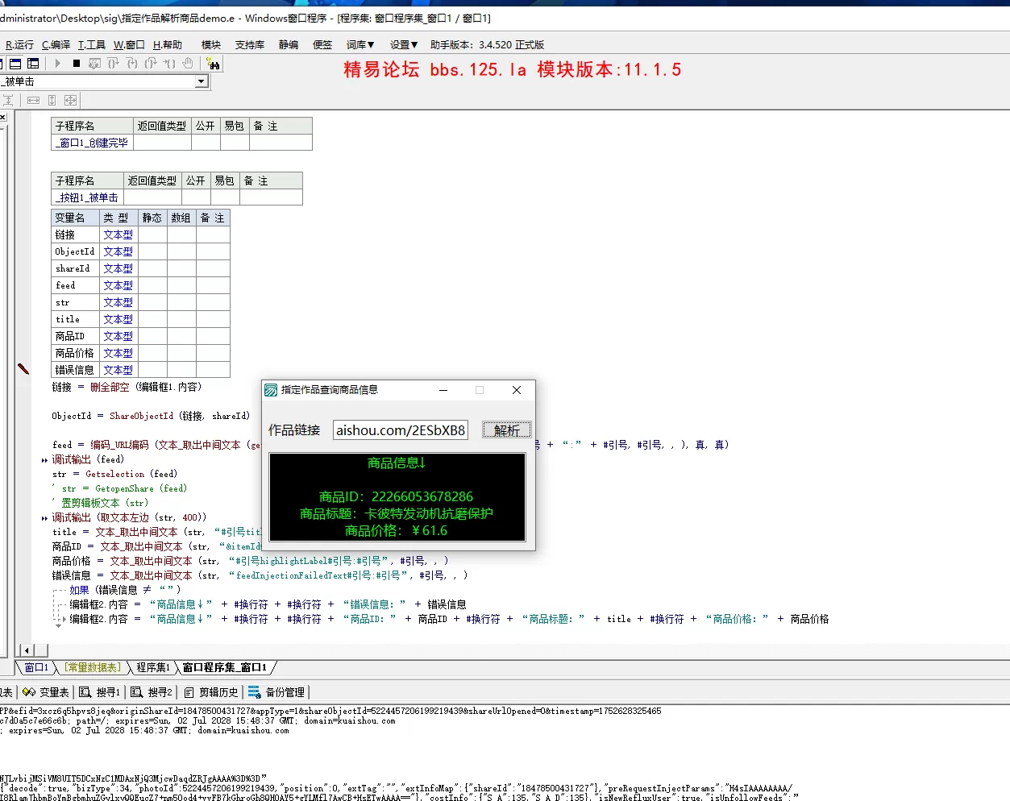Select the _按钮1_被单击 subroutine name cell
Image resolution: width=1010 pixels, height=801 pixels.
pos(87,197)
